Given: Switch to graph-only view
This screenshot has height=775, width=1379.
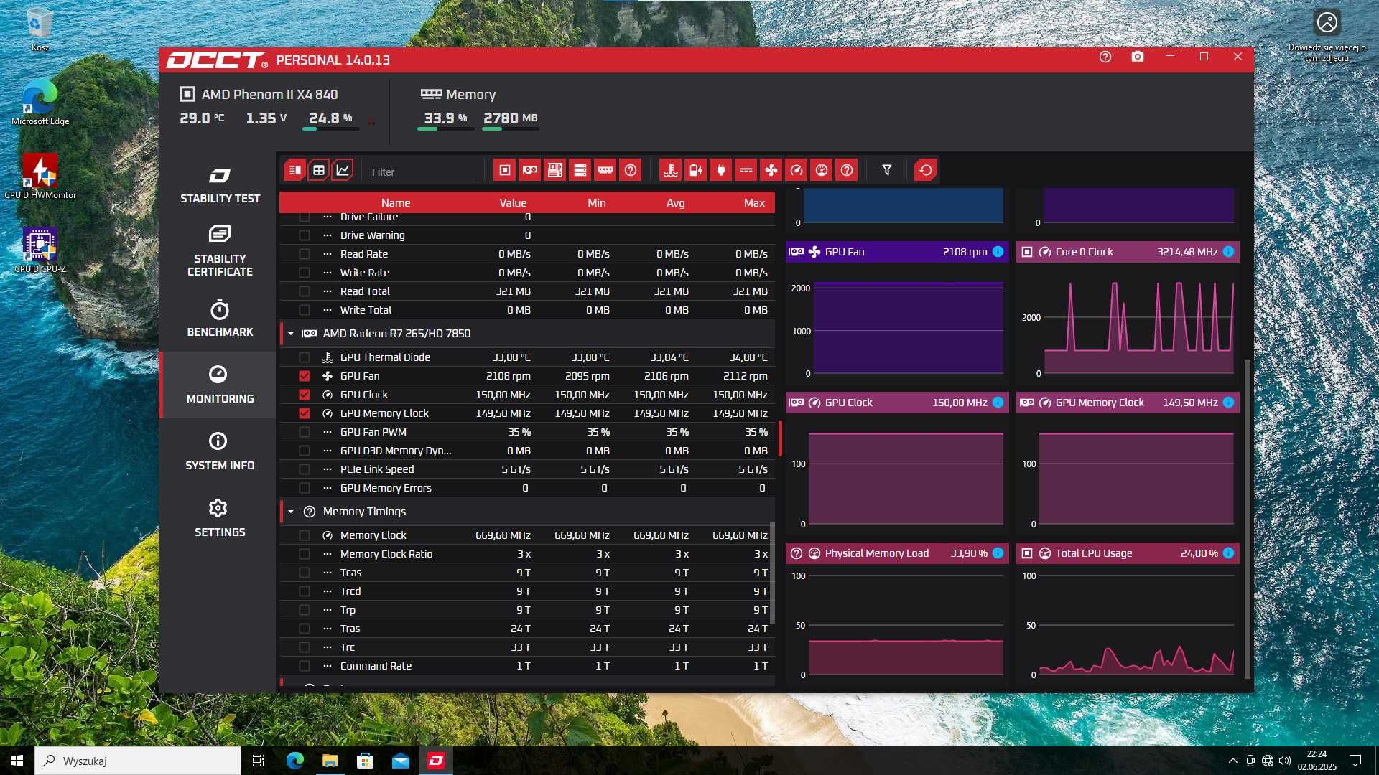Looking at the screenshot, I should click(x=343, y=170).
